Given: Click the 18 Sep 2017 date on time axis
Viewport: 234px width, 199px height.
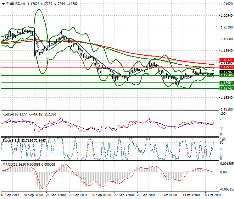Looking at the screenshot, I should pyautogui.click(x=11, y=196).
